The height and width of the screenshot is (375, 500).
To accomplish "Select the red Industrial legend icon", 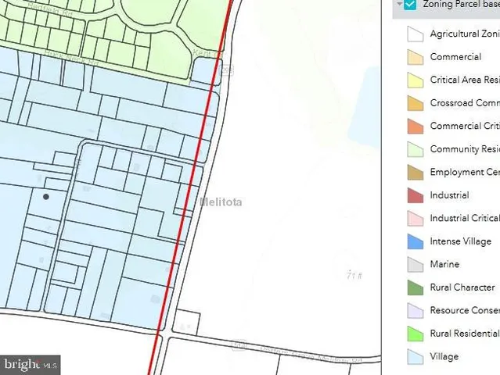I will (415, 195).
